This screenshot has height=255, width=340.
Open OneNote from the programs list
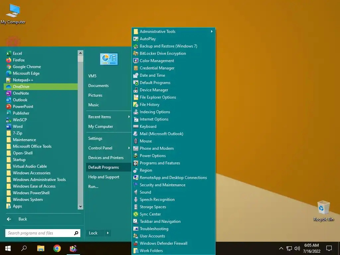(x=41, y=93)
